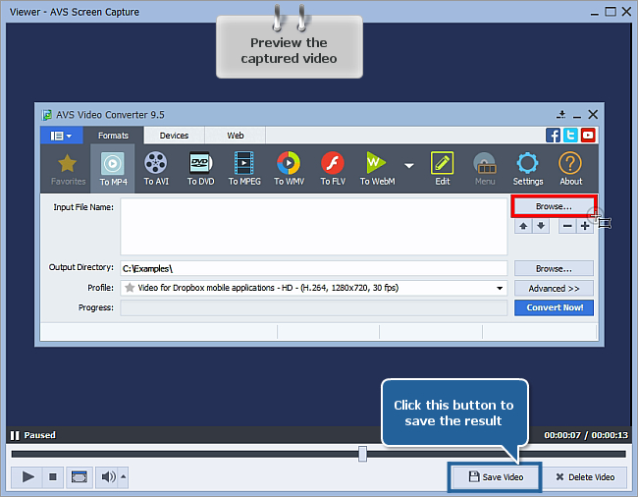Toggle full screen viewer mode
The width and height of the screenshot is (638, 497).
(x=79, y=476)
